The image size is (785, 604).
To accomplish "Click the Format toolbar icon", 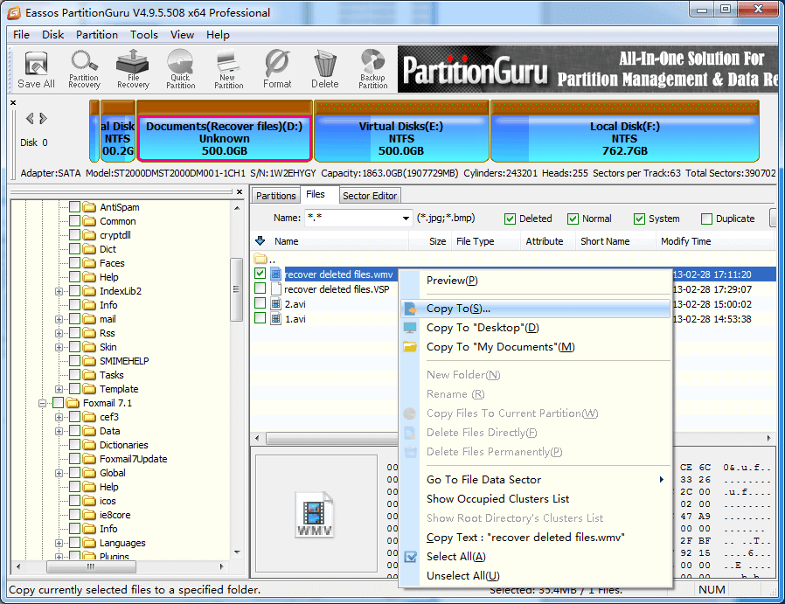I will [277, 69].
